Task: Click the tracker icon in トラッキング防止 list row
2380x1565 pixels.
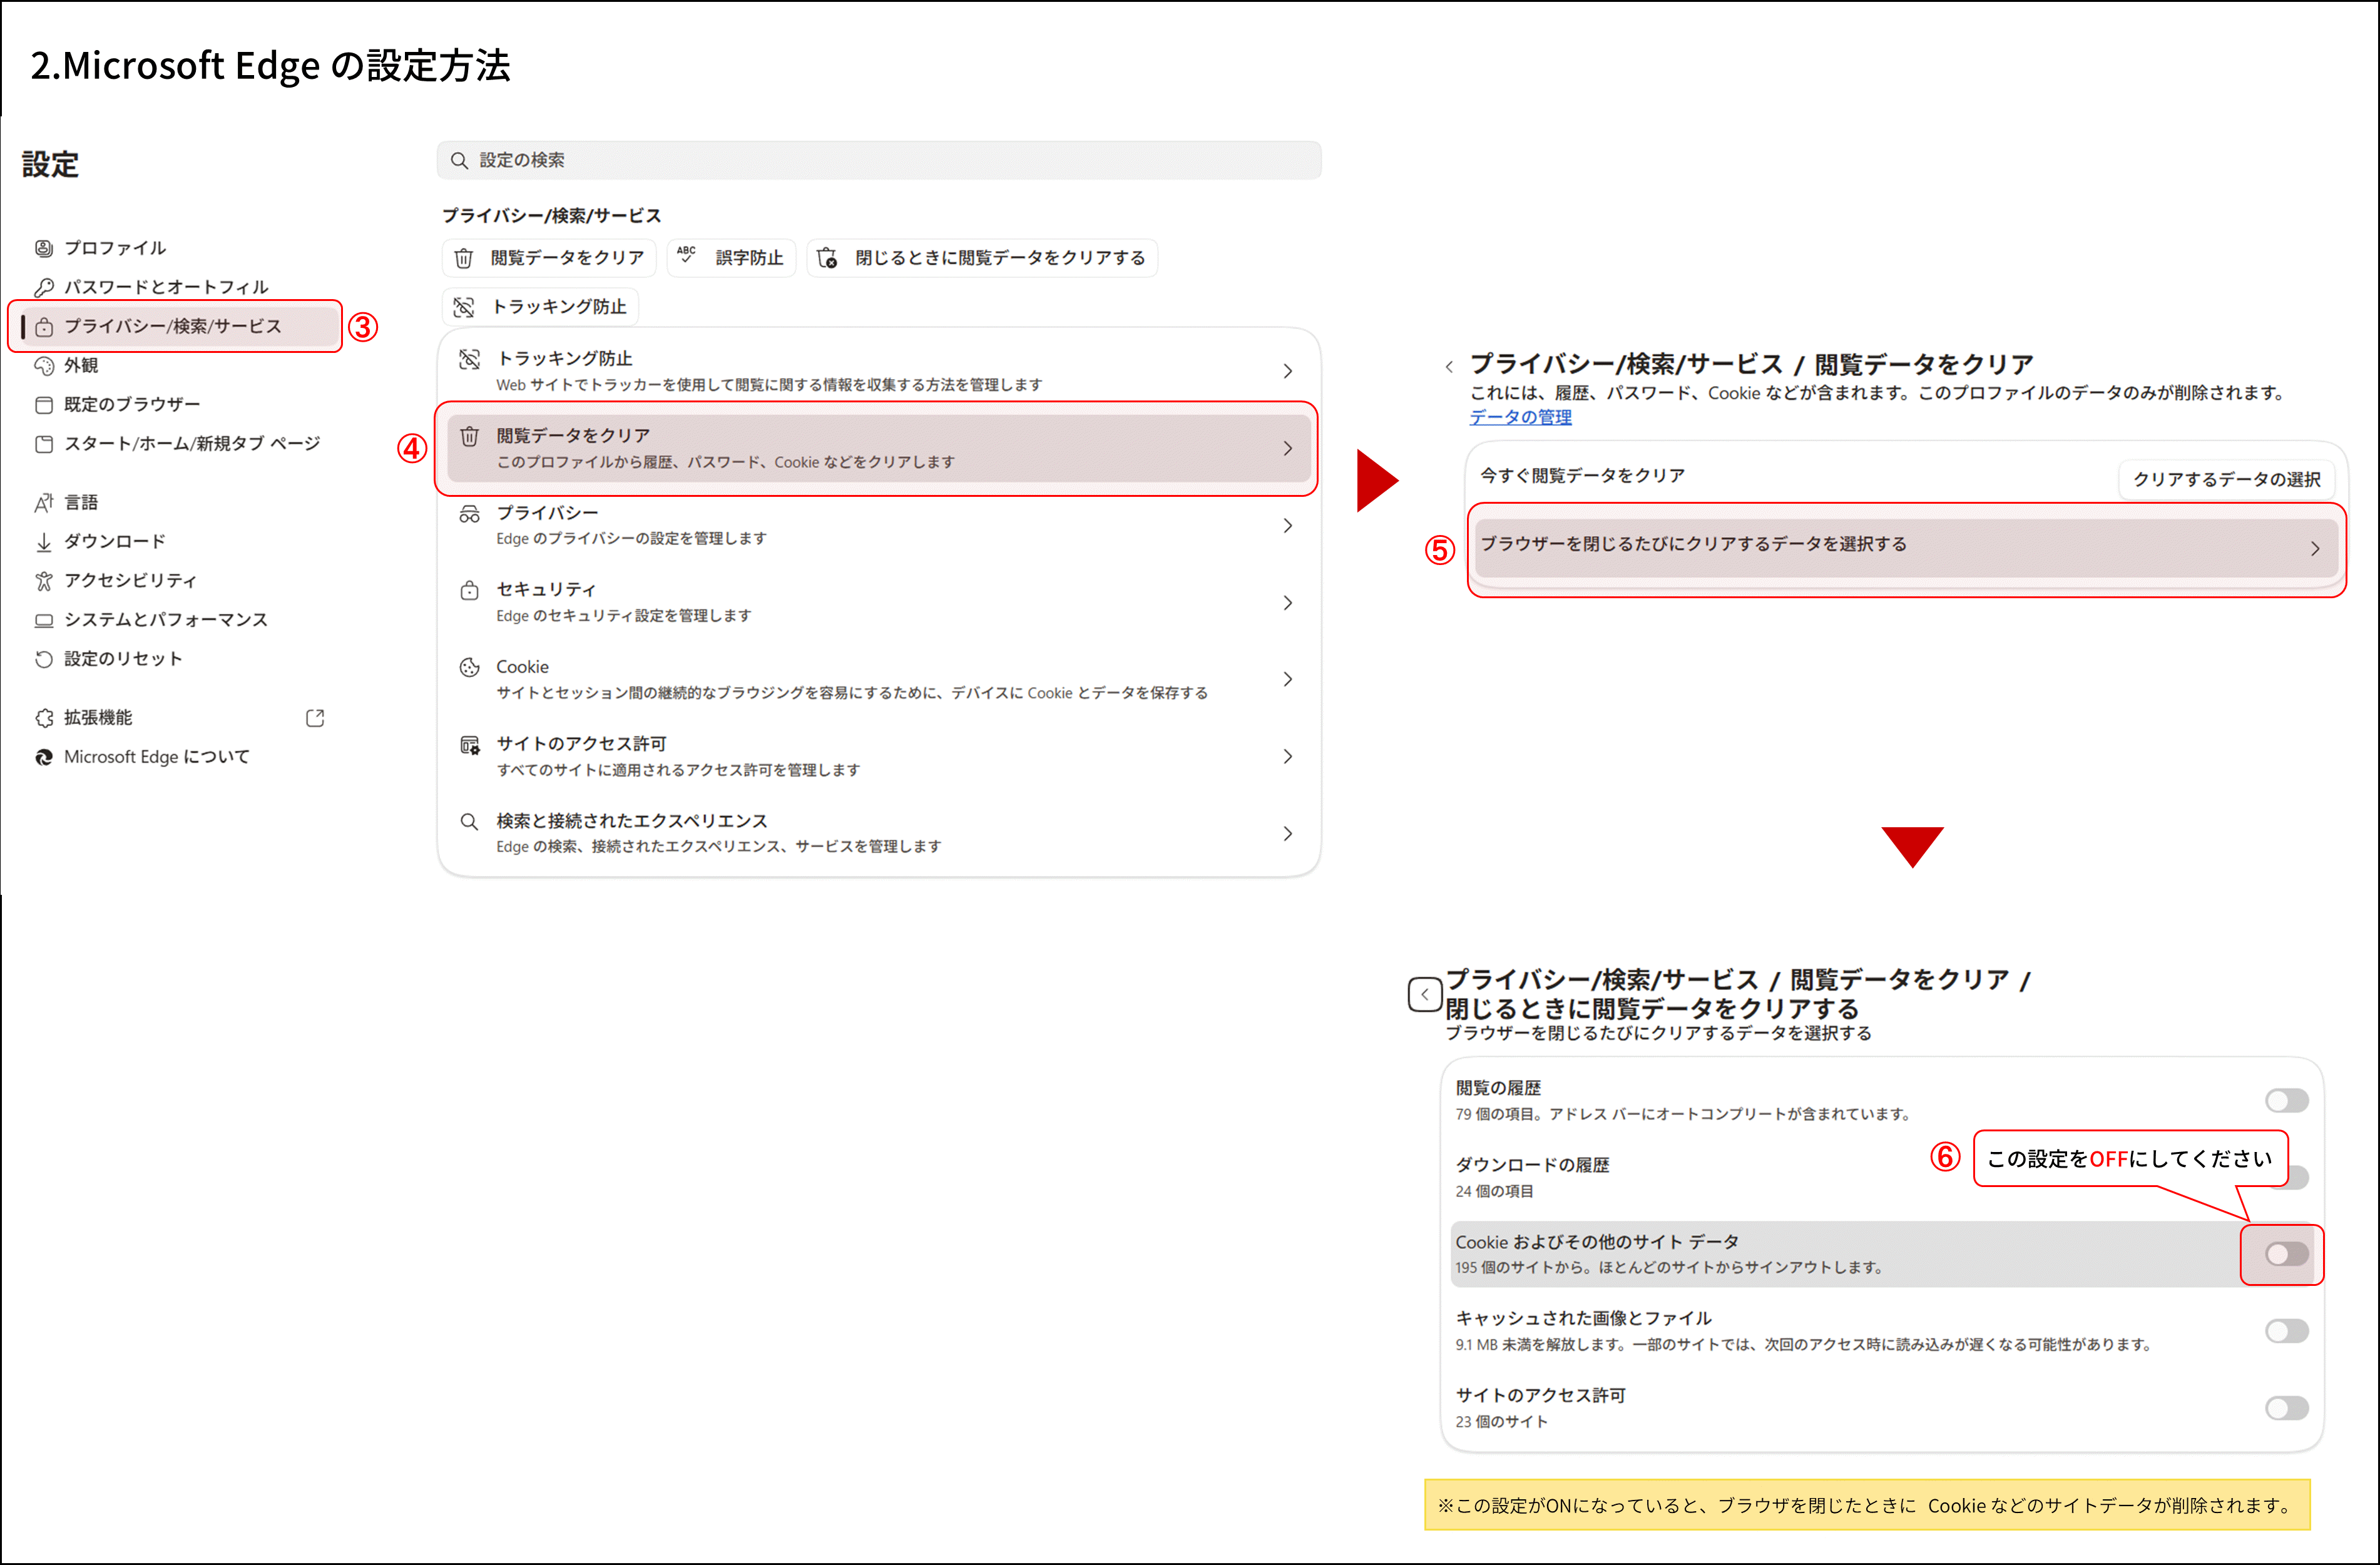Action: coord(469,359)
